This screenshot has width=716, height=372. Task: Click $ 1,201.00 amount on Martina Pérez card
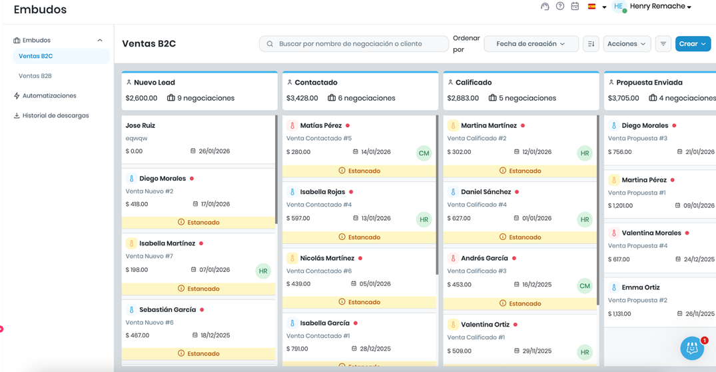621,205
